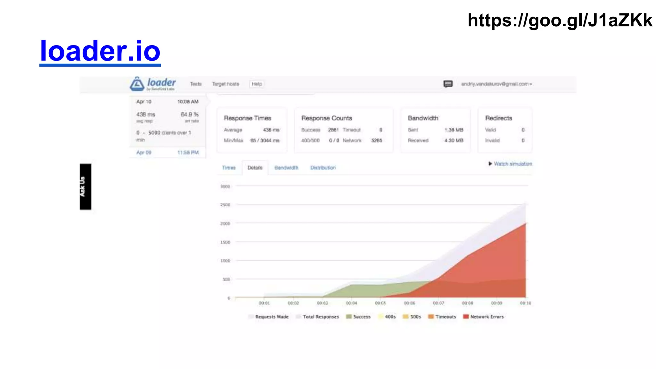Click the 00:05 x-axis time label
The width and height of the screenshot is (656, 369).
click(381, 303)
